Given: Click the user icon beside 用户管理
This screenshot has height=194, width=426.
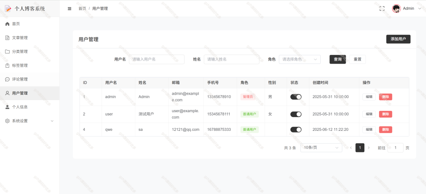Looking at the screenshot, I should pos(7,93).
